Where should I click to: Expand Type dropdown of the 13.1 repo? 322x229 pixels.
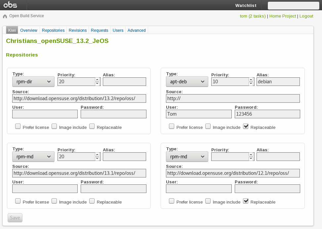point(33,157)
